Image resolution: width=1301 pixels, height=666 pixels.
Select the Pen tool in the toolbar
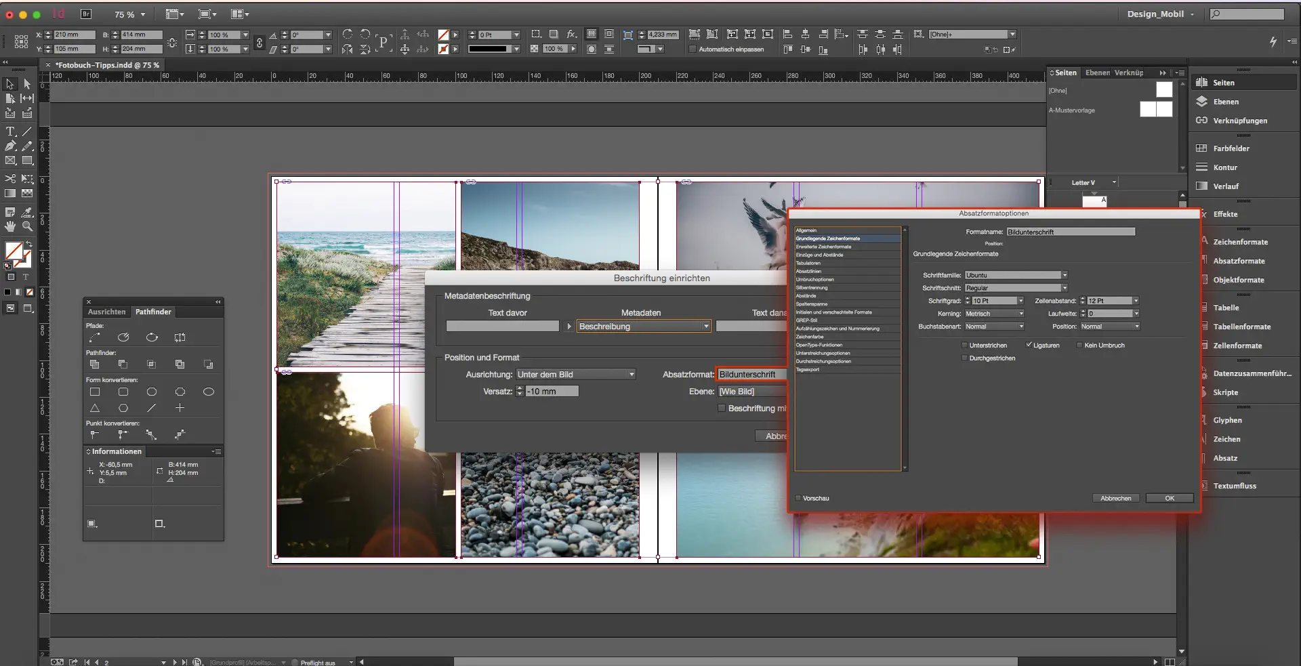tap(10, 146)
